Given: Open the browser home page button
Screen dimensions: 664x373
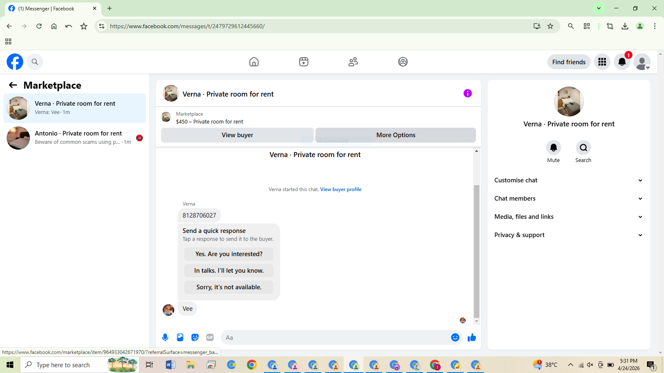Looking at the screenshot, I should (54, 26).
